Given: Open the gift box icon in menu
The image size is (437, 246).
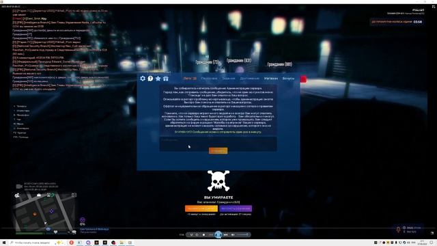Looking at the screenshot, I should click(165, 79).
